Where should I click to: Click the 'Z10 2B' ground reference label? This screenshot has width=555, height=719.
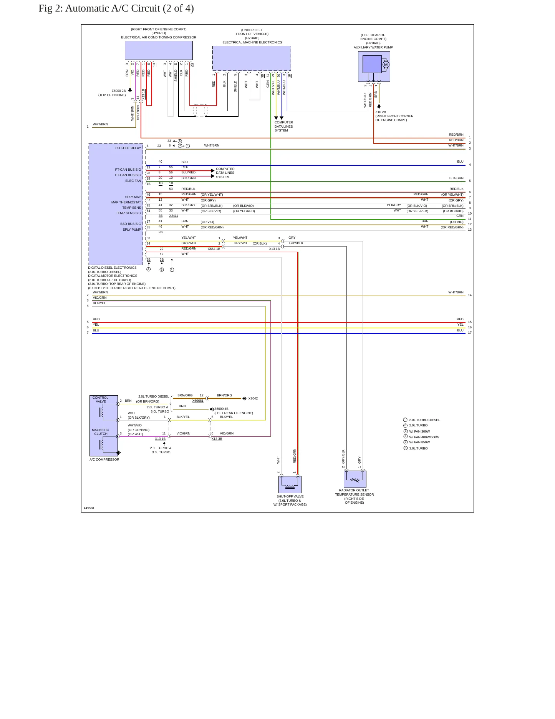point(381,112)
